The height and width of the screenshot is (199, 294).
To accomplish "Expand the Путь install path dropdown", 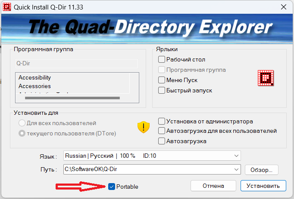I will point(236,169).
